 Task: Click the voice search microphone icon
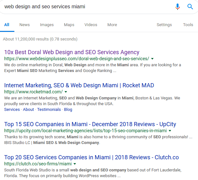coord(178,7)
